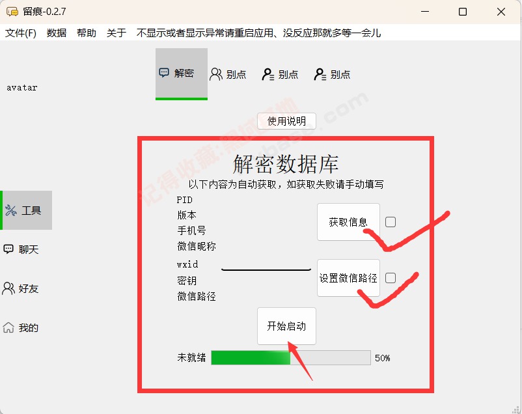Open the 我的 section in the sidebar
Viewport: 522px width, 414px height.
(x=21, y=327)
